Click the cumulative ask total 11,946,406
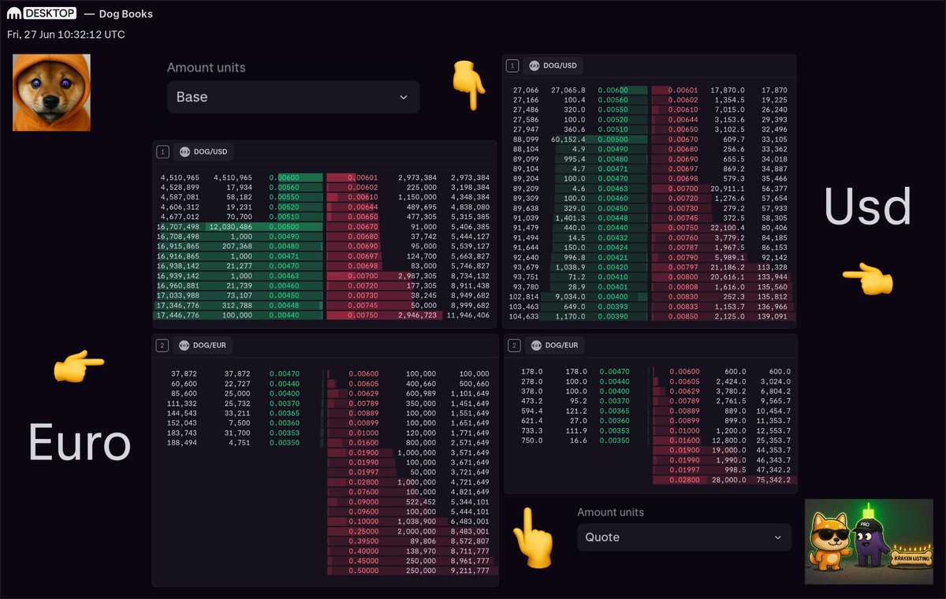Screen dimensions: 946x599 [x=467, y=314]
